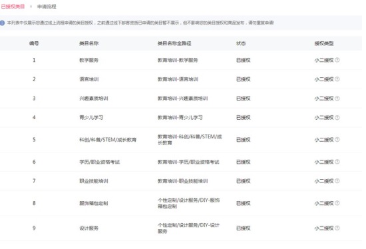This screenshot has height=249, width=366.
Task: Click the blue info icon in notice banner
Action: point(3,23)
